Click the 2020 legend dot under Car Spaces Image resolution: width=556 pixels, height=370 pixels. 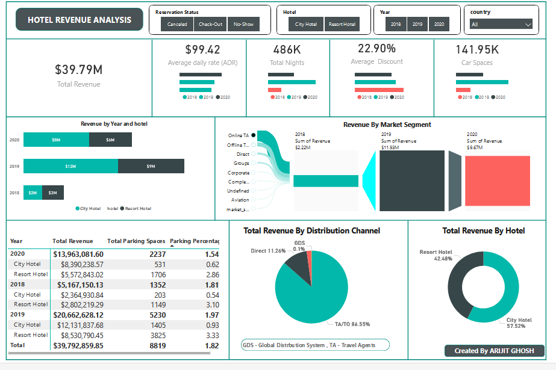[x=492, y=97]
